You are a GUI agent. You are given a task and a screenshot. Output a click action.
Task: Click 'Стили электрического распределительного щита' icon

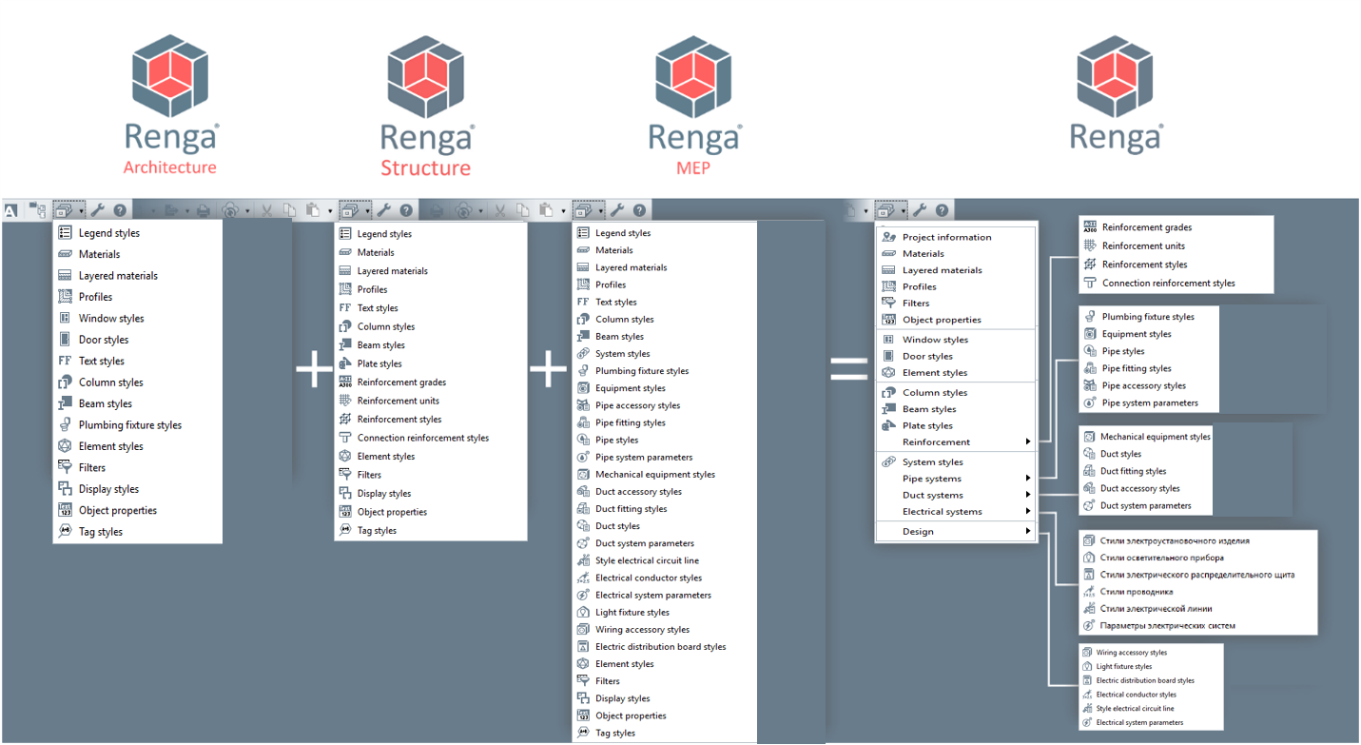pos(1089,575)
